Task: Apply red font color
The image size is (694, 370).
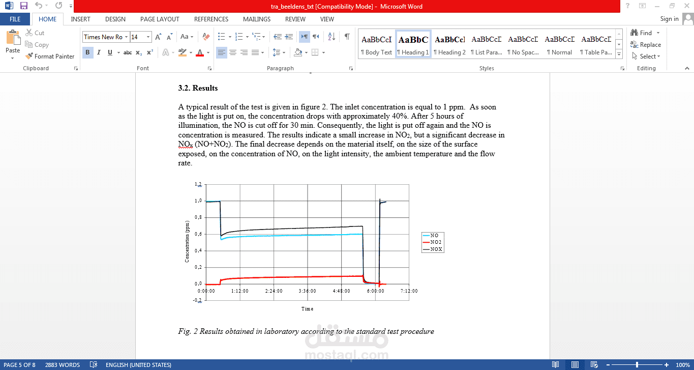Action: (200, 52)
